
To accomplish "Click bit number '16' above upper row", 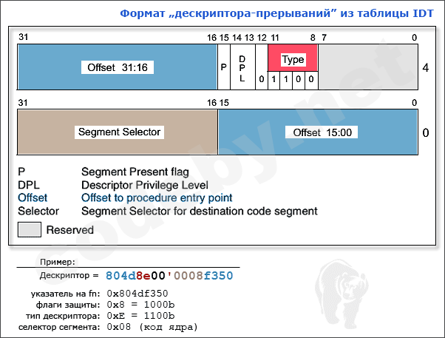I will pos(211,38).
